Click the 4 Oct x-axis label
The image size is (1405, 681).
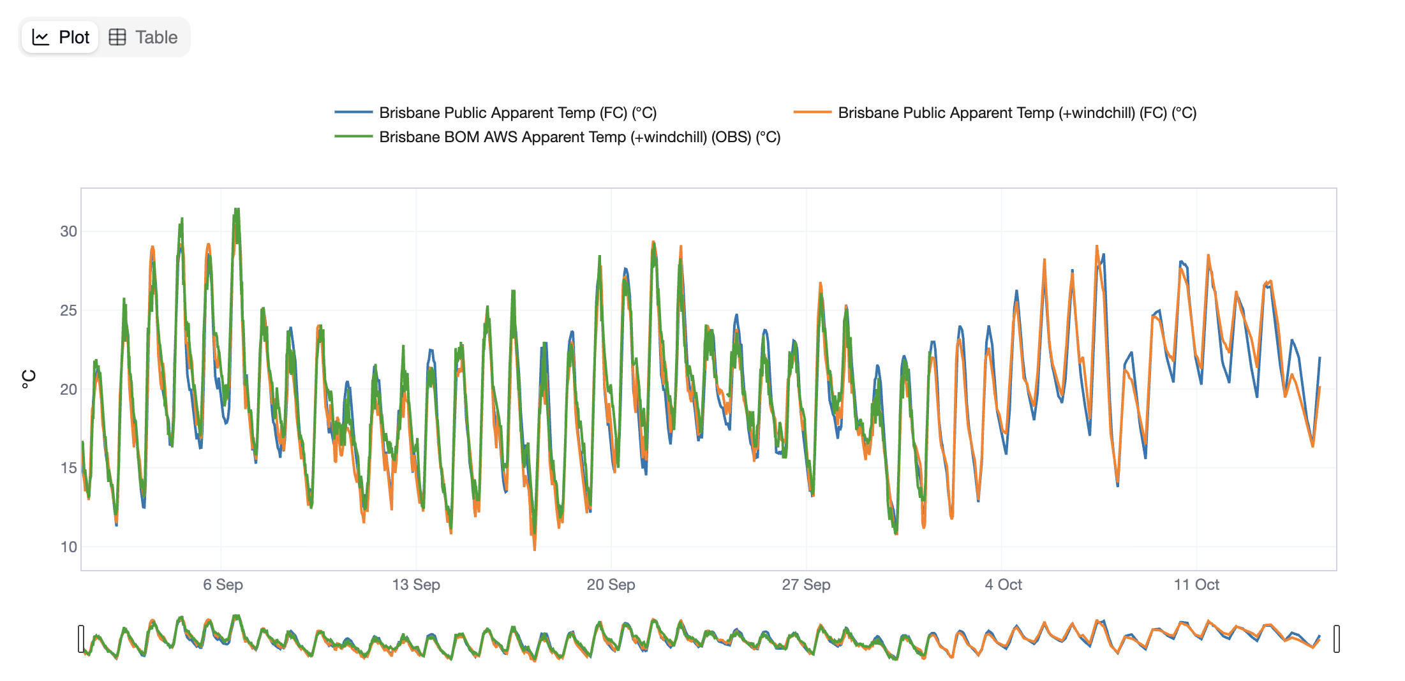pos(1003,585)
